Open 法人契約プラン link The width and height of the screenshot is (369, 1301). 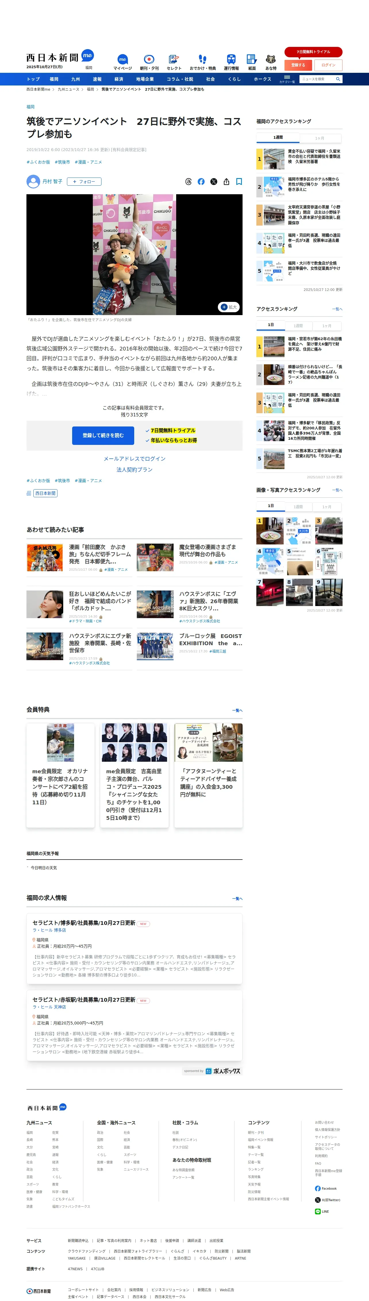point(134,470)
